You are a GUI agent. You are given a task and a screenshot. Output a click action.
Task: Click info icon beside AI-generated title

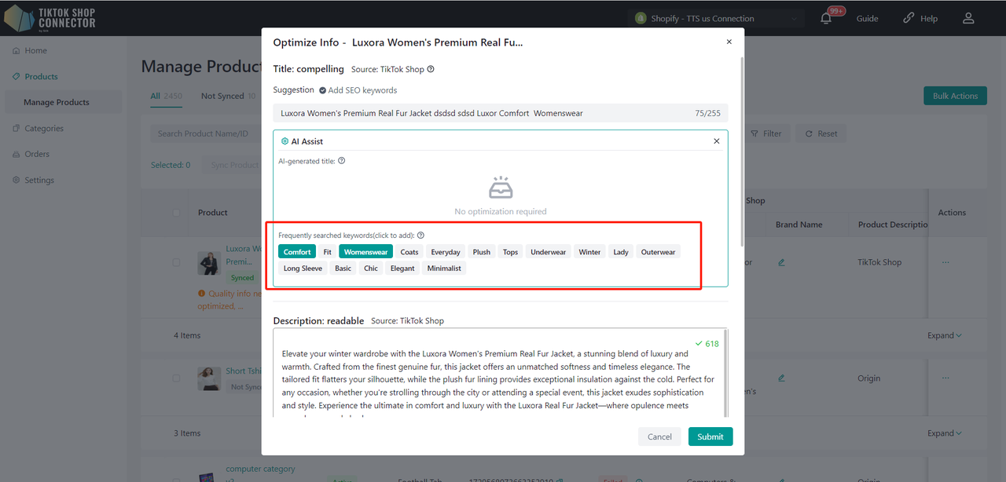point(341,161)
